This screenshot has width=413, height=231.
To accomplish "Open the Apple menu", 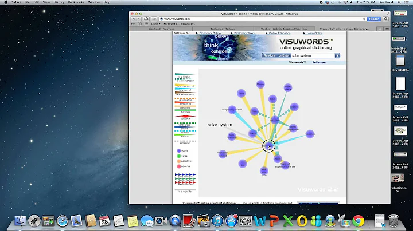I will click(6, 2).
